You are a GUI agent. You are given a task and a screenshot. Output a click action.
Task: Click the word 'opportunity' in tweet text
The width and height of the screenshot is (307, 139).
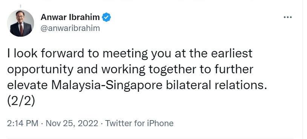pos(40,69)
